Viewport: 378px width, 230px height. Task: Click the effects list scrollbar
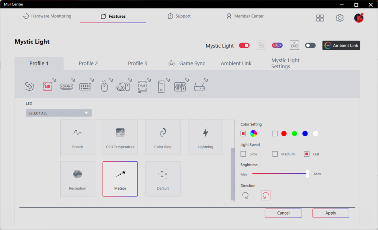pyautogui.click(x=232, y=174)
